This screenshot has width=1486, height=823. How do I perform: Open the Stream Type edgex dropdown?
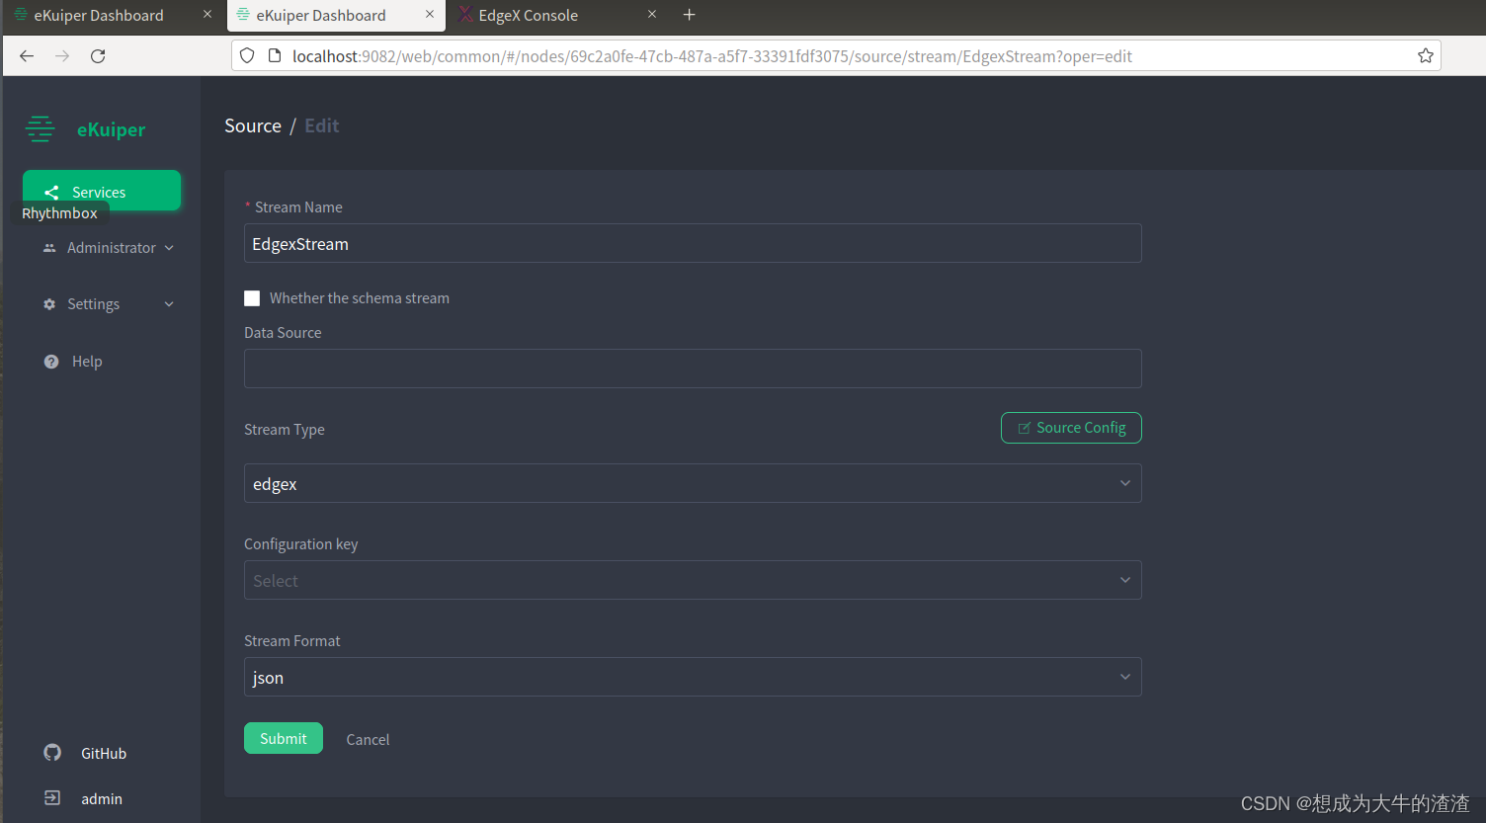693,483
